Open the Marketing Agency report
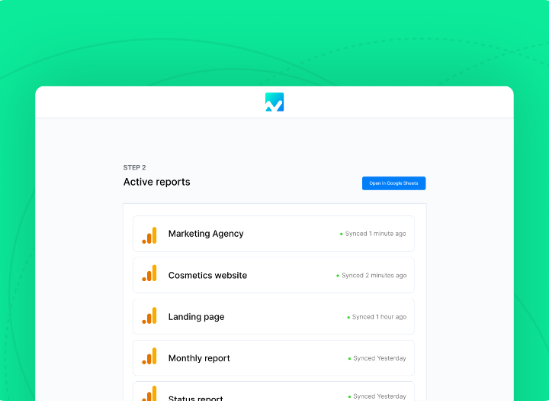 [x=274, y=234]
